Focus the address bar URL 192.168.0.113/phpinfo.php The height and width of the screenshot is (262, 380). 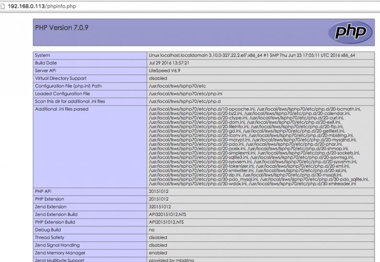click(42, 6)
